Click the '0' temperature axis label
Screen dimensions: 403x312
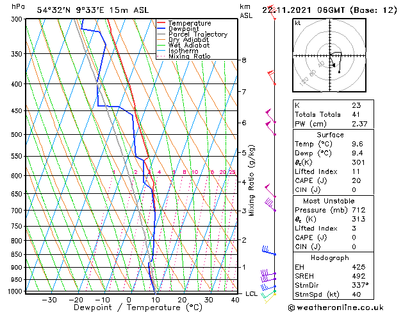pos(129,300)
